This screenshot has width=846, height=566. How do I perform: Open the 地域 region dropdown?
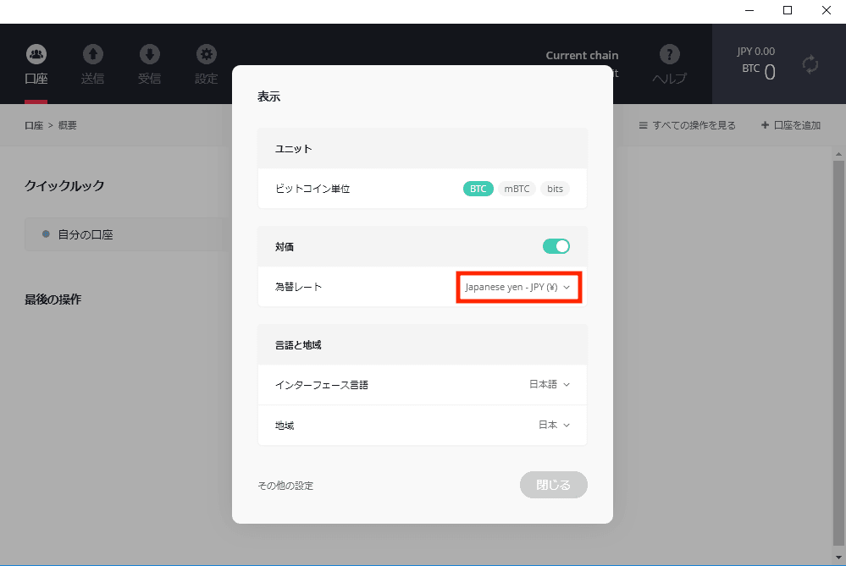(x=554, y=425)
